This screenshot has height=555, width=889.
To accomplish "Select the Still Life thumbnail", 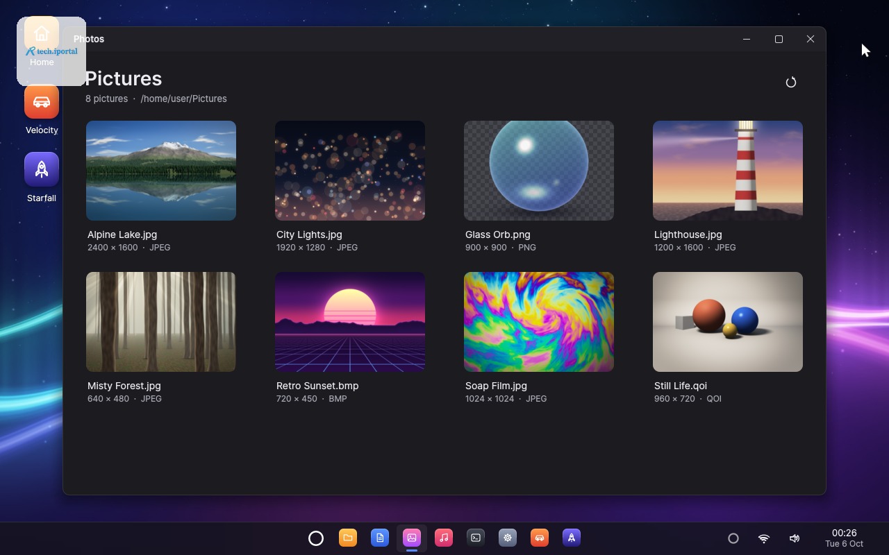I will pos(728,322).
